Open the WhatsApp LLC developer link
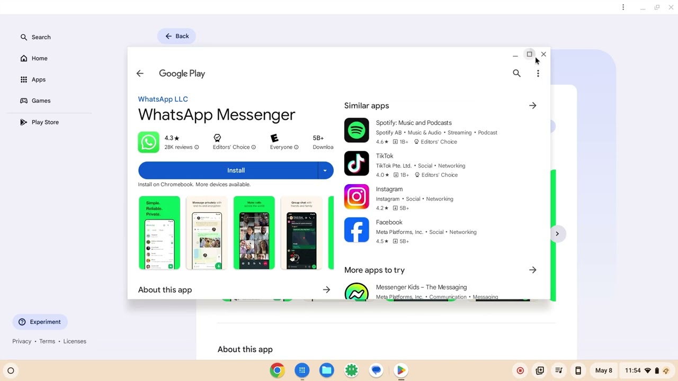Image resolution: width=678 pixels, height=381 pixels. pyautogui.click(x=163, y=99)
